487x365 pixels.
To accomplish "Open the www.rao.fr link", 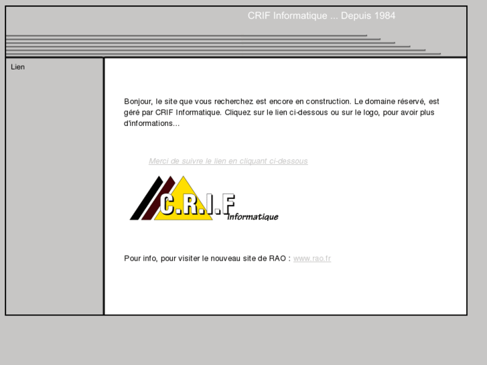I will click(312, 259).
